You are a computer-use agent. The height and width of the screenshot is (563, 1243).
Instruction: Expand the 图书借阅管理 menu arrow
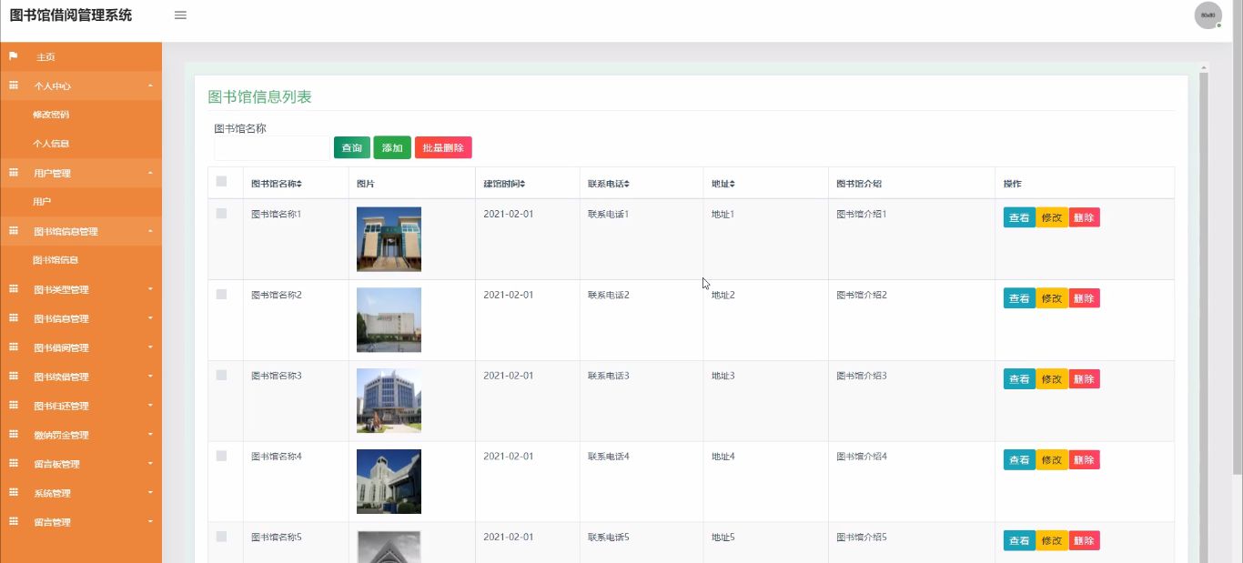pos(150,347)
